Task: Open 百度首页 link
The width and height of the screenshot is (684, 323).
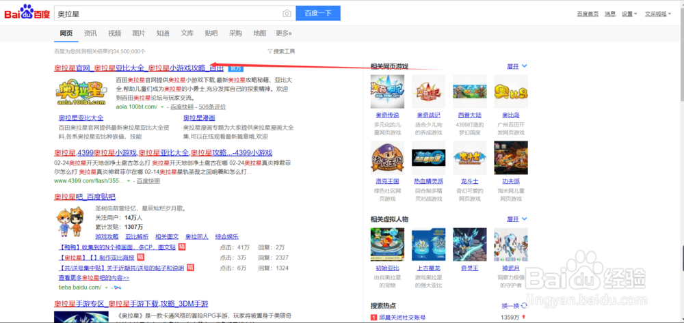Action: [x=588, y=14]
